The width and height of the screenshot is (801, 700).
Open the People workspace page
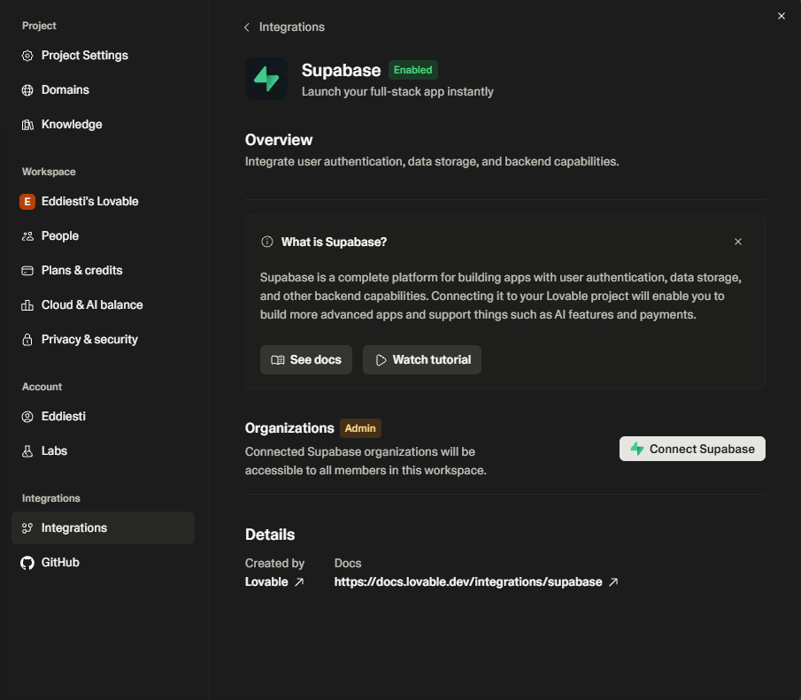[59, 236]
